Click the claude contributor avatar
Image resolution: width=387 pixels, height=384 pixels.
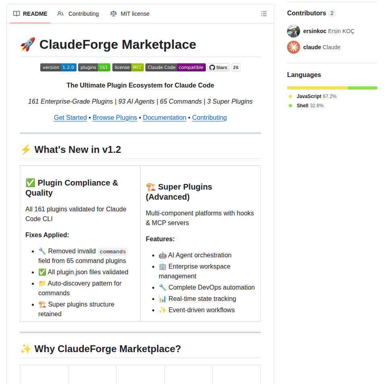[294, 47]
